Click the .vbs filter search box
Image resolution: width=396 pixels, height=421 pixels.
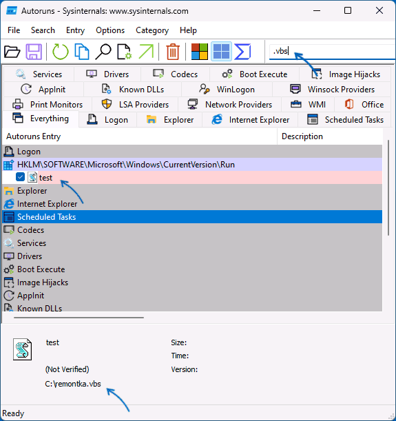[x=332, y=51]
